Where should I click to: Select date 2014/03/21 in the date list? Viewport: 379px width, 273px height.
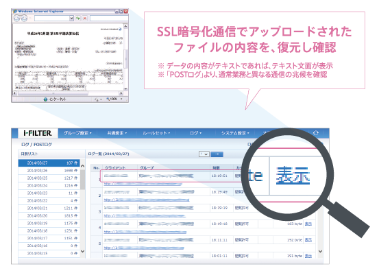tap(49, 208)
